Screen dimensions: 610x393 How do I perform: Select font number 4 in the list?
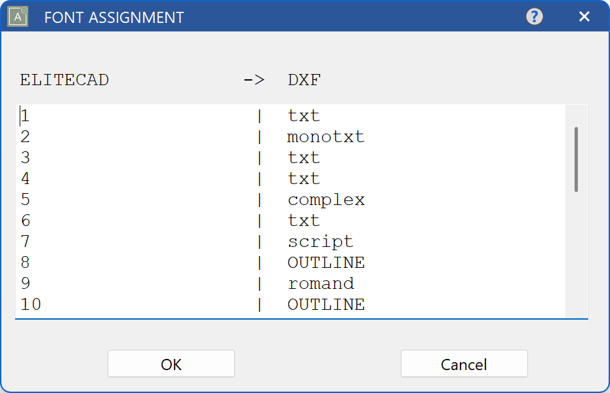point(25,178)
